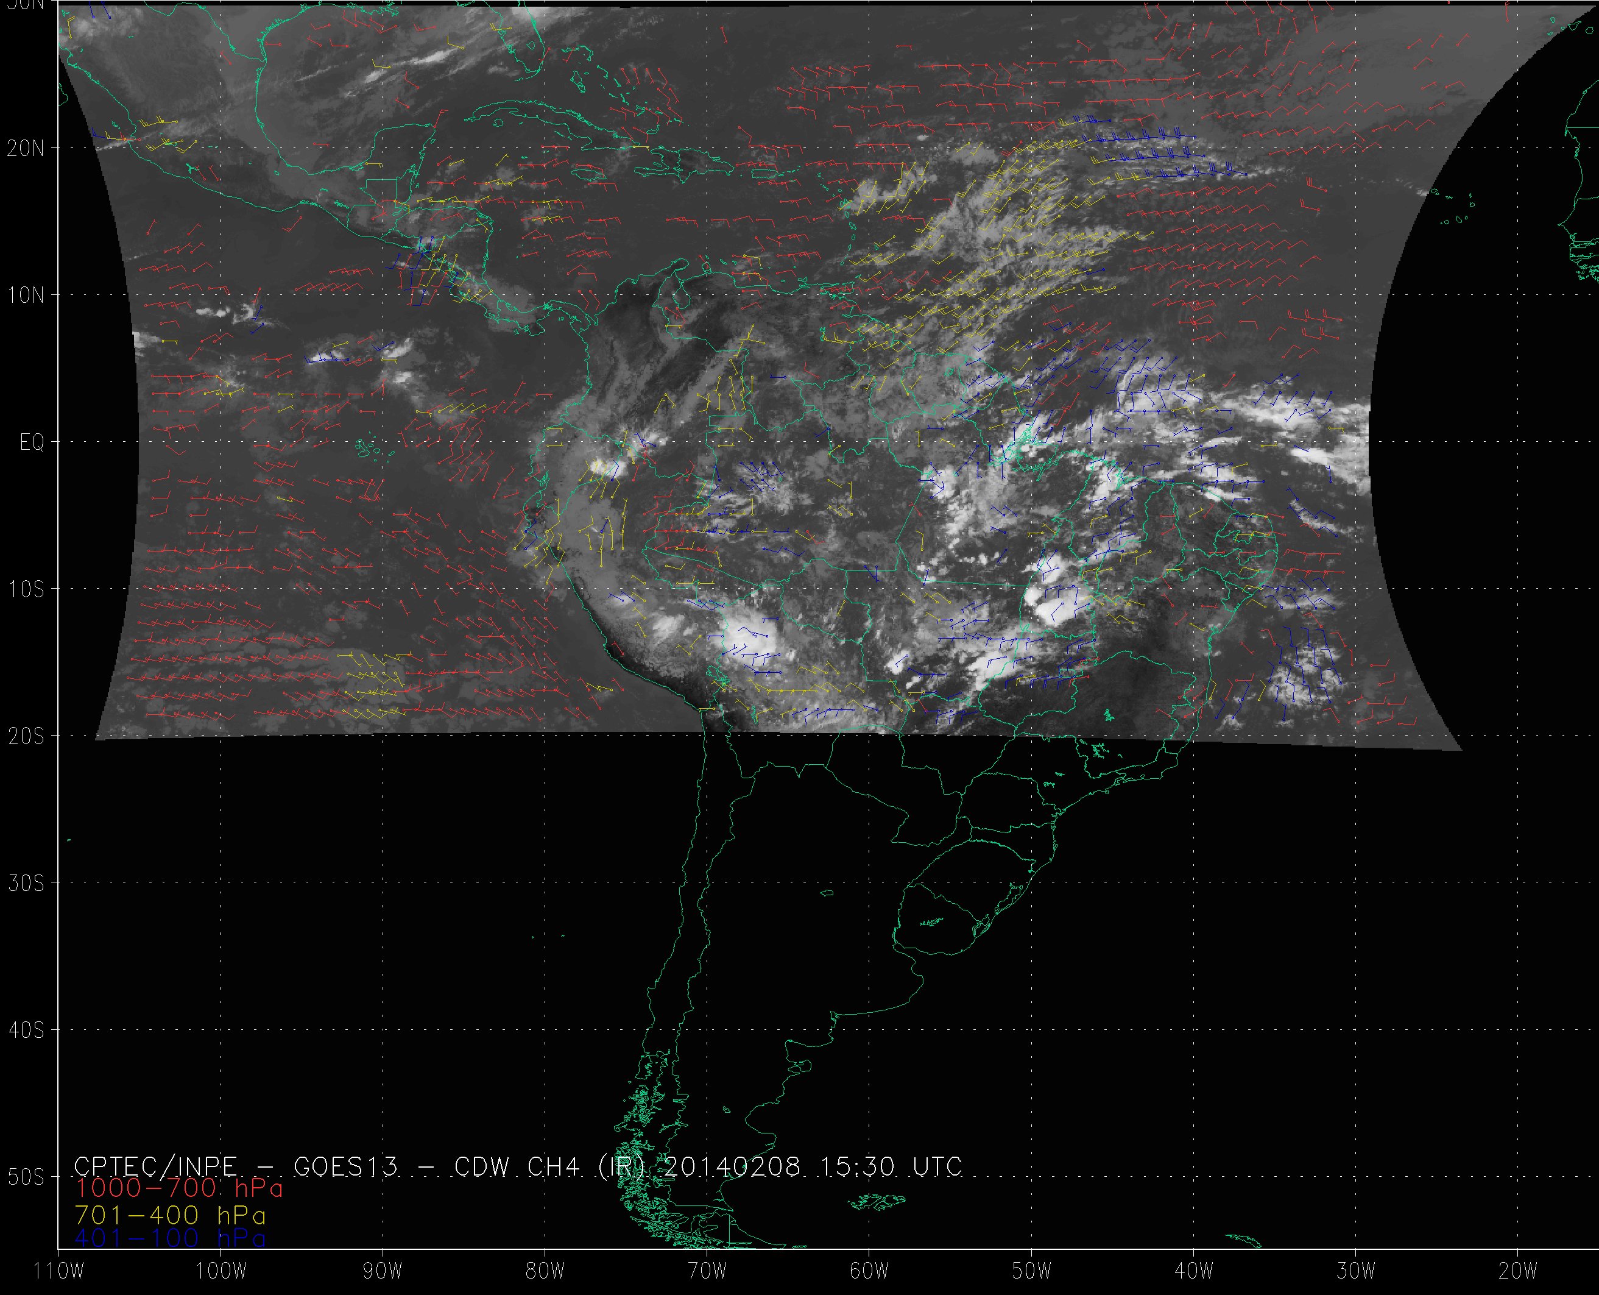The width and height of the screenshot is (1599, 1295).
Task: Click the yellow 701-400 hPa legend entry
Action: point(170,1215)
